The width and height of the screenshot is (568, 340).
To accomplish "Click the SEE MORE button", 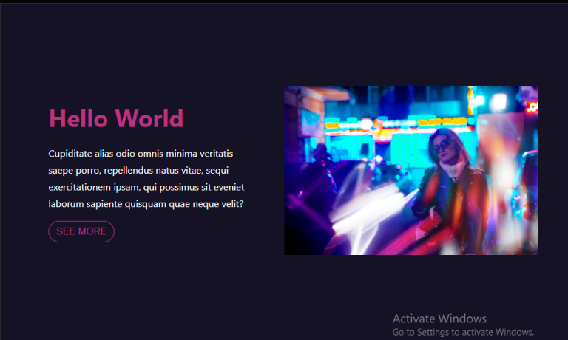I will click(x=81, y=231).
